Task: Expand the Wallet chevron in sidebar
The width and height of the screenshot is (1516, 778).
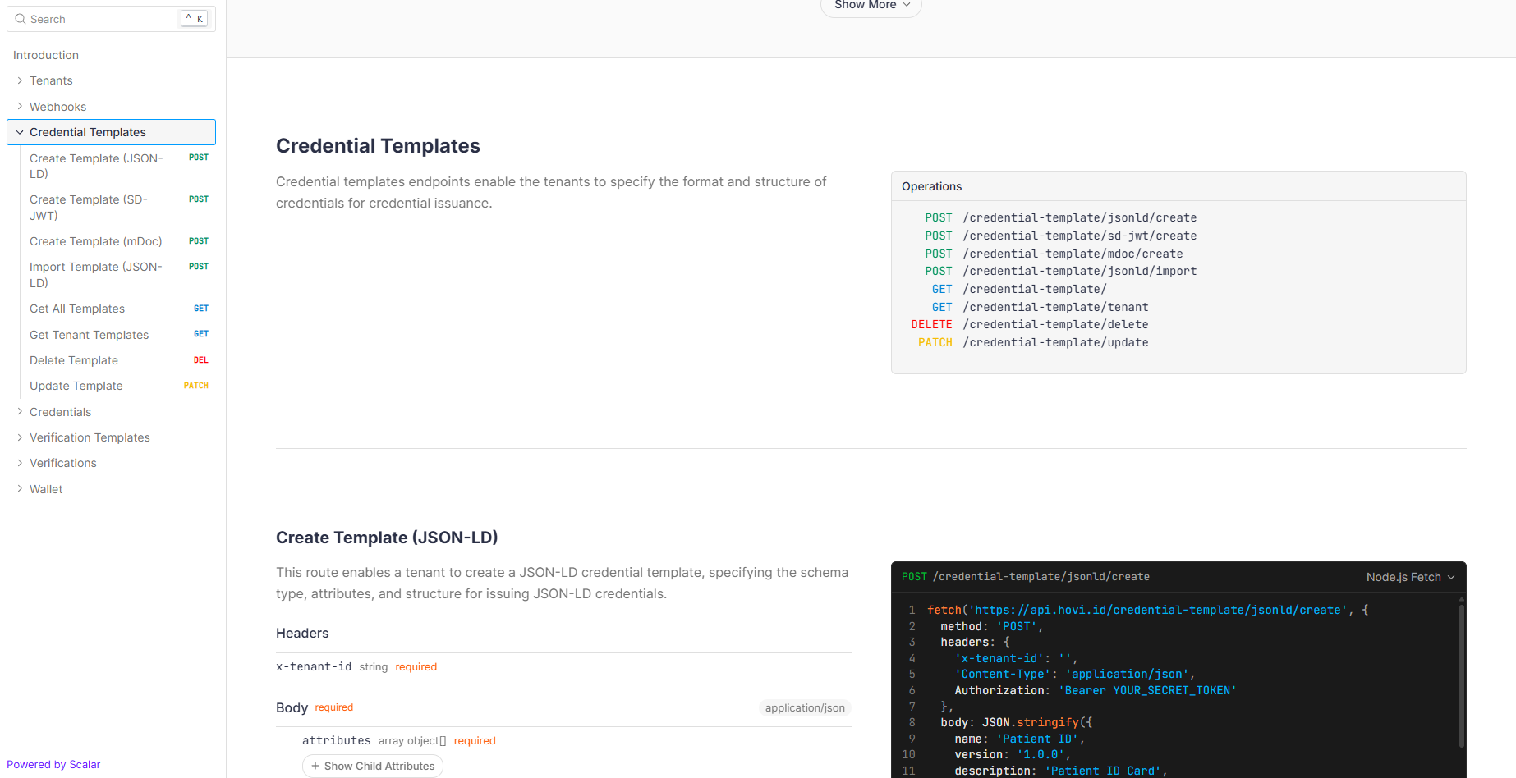Action: (20, 489)
